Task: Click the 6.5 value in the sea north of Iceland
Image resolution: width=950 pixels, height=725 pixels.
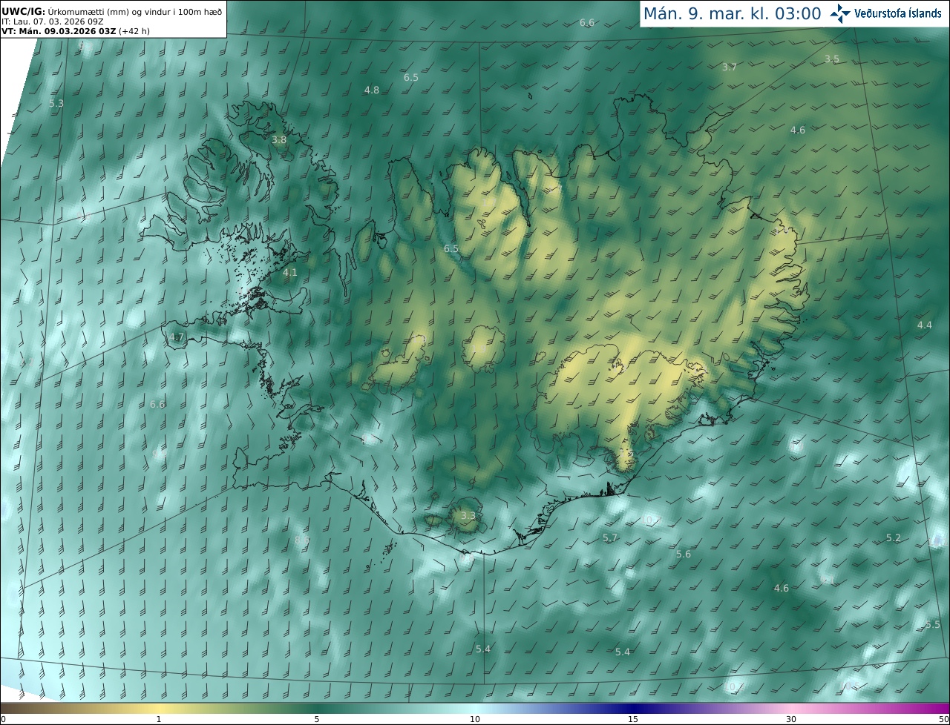Action: click(x=411, y=77)
